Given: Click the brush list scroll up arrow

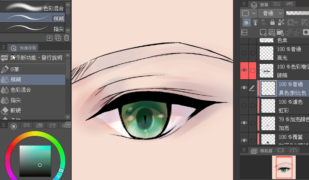Looking at the screenshot, I should [68, 5].
